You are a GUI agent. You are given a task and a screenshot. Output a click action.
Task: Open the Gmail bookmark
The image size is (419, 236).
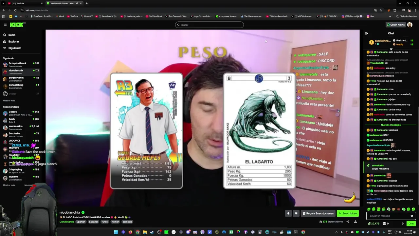point(60,16)
